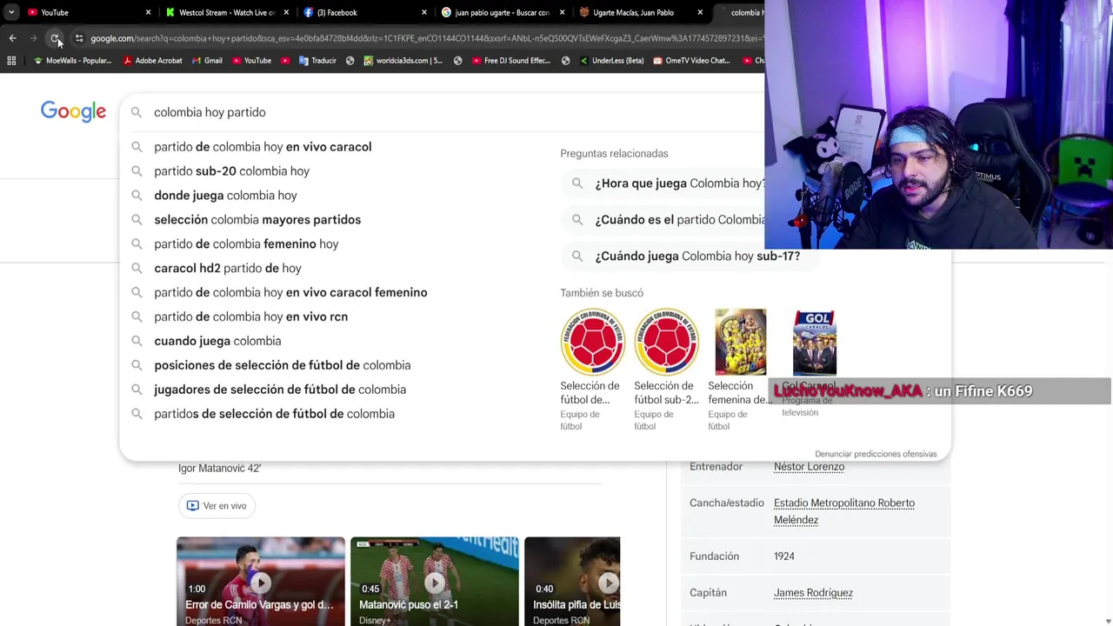Click the Google logo
This screenshot has width=1113, height=626.
coord(73,111)
